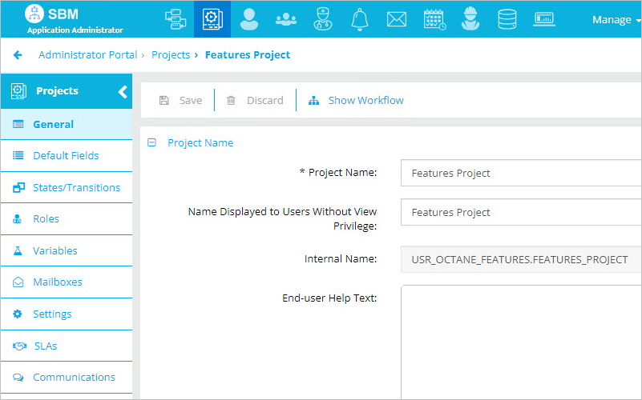Click the bell notifications icon
This screenshot has width=642, height=400.
click(360, 19)
